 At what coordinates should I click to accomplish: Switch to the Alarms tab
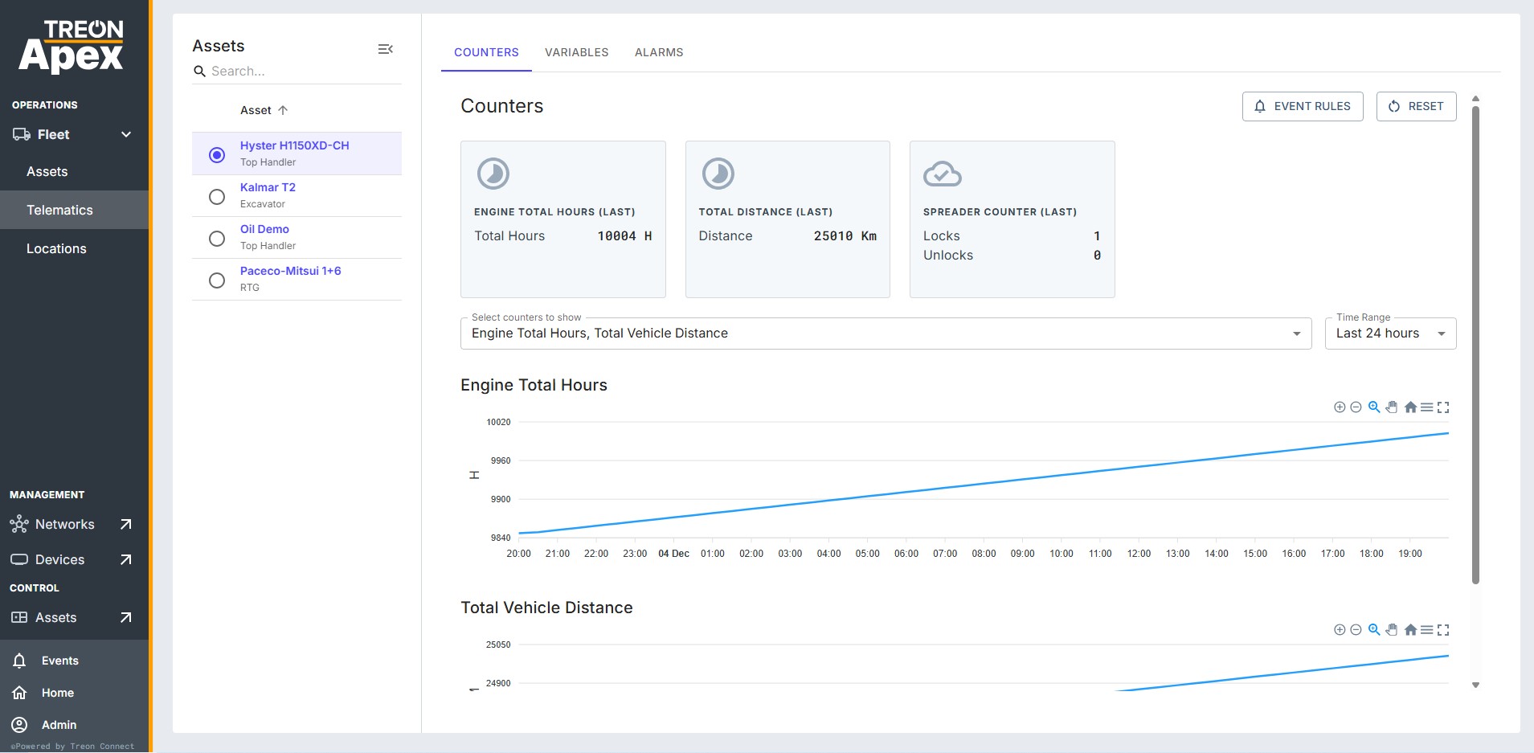coord(659,52)
